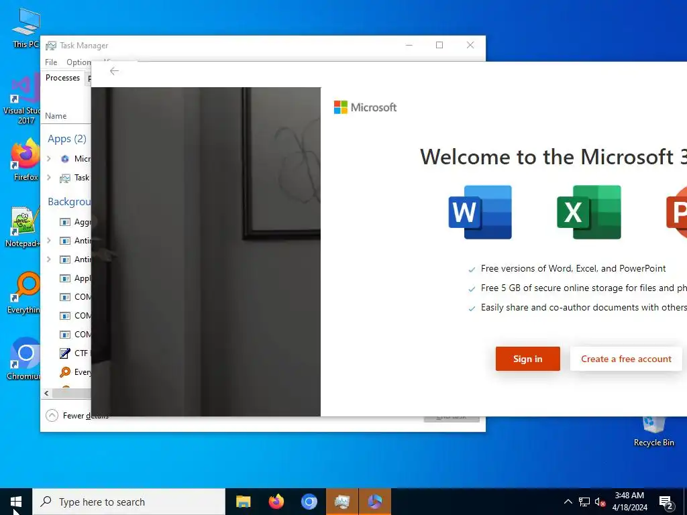
Task: Click the Excel app icon
Action: (589, 213)
